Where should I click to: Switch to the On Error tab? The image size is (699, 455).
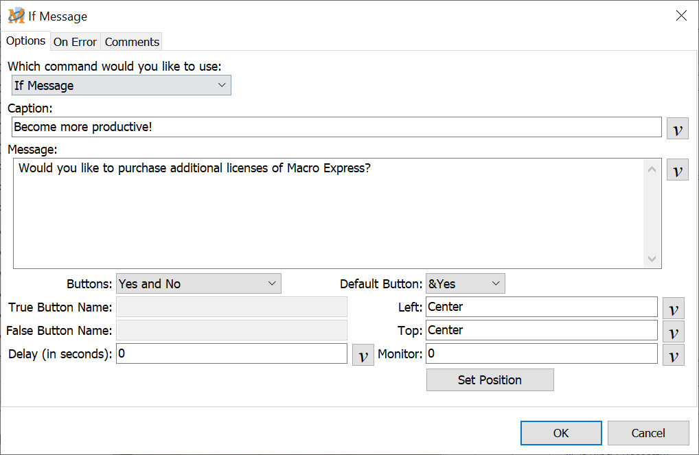coord(75,42)
